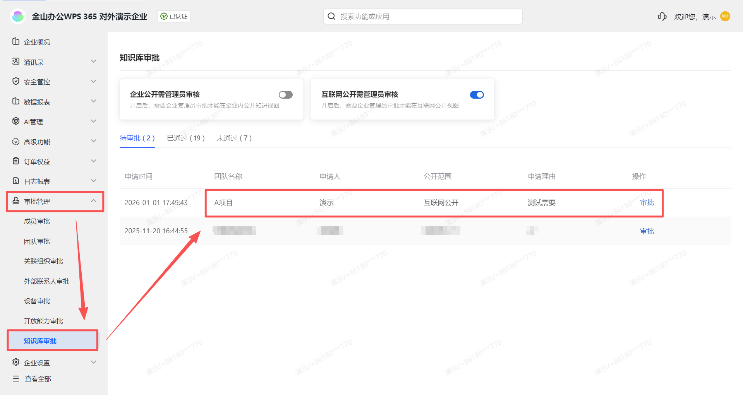
Task: Open 企业概况 sidebar entry
Action: pos(37,42)
